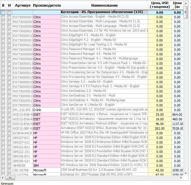Check the H box for D-Link DFL-210-IPS-12 row

coord(9,110)
